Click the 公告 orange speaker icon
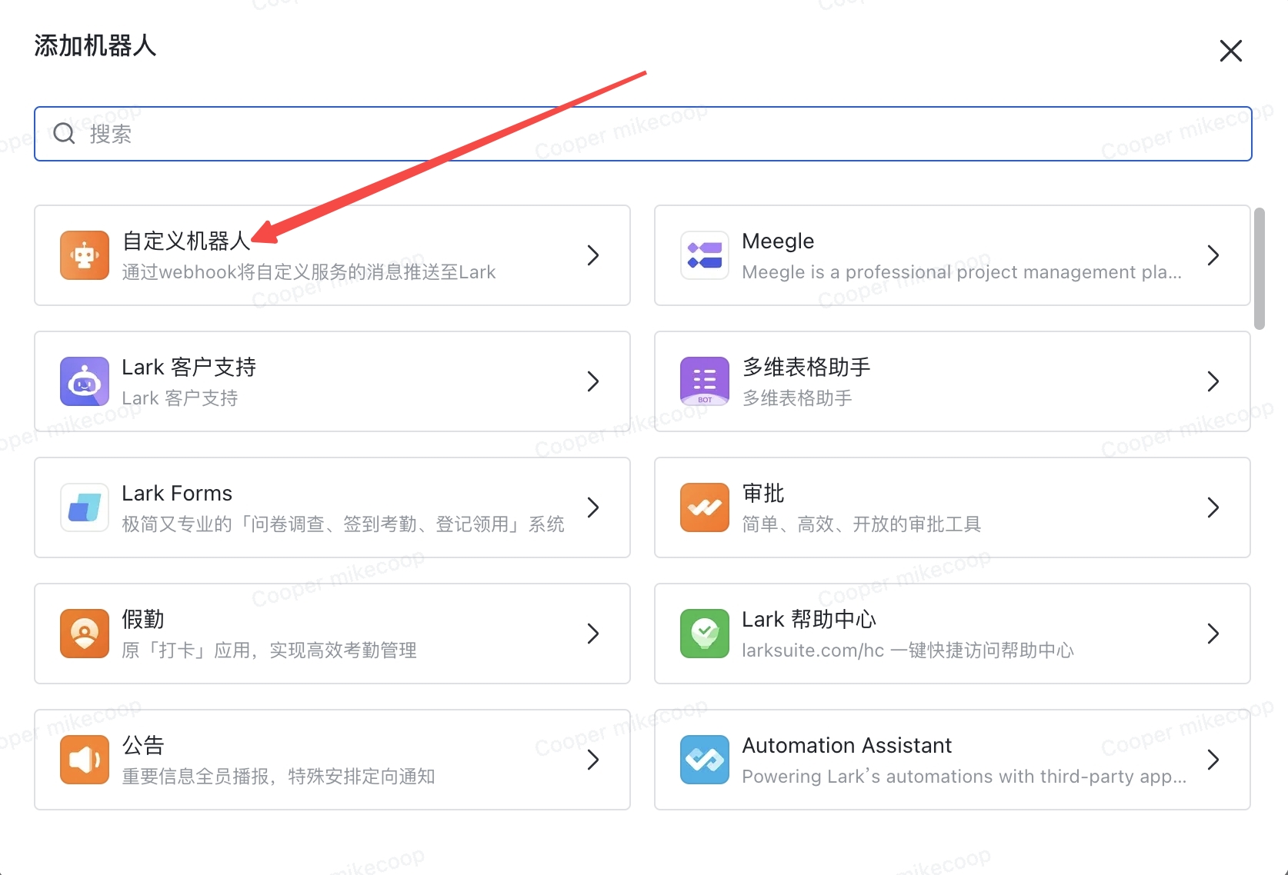Screen dimensions: 1288x875 85,760
